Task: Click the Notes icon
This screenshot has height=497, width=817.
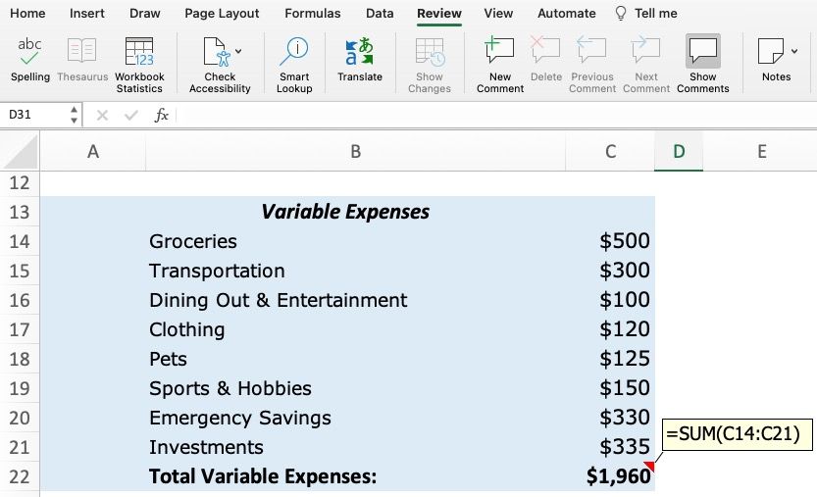Action: pos(771,51)
